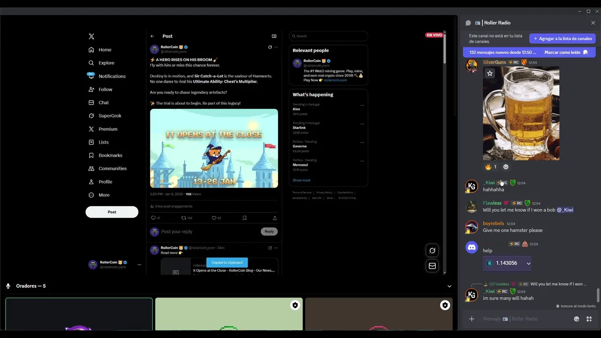This screenshot has height=338, width=601.
Task: Open Chat in X sidebar
Action: click(x=99, y=102)
